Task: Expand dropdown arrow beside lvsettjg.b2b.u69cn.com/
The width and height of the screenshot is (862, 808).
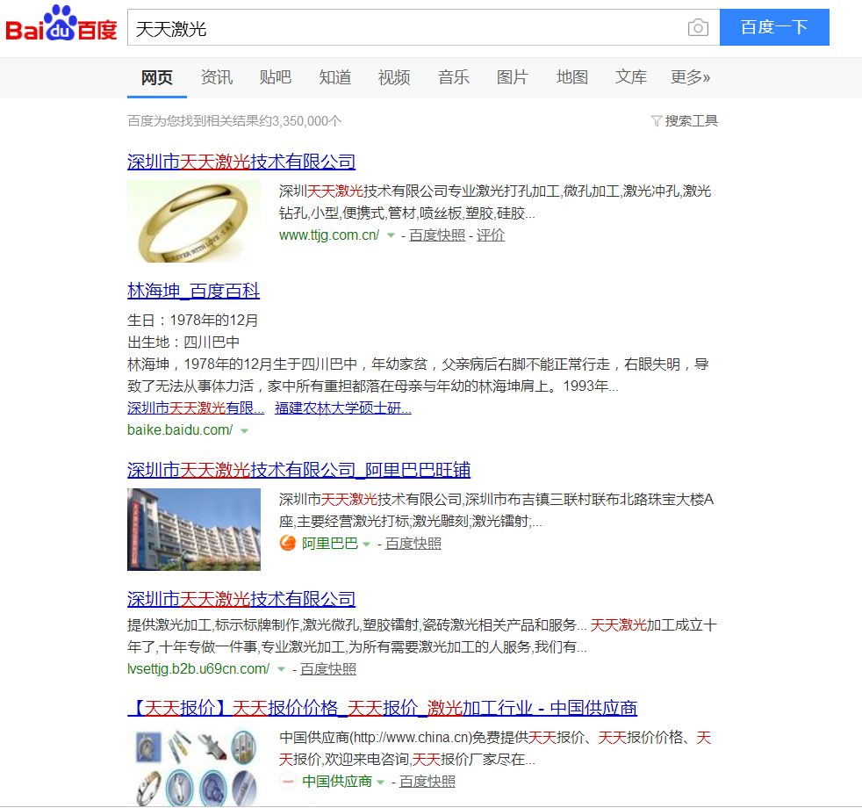Action: coord(281,670)
